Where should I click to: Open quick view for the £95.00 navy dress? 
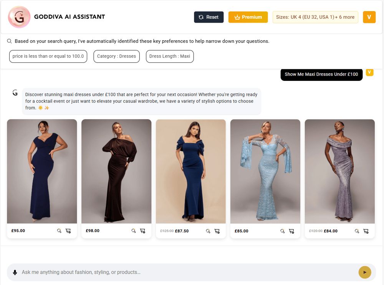[59, 231]
